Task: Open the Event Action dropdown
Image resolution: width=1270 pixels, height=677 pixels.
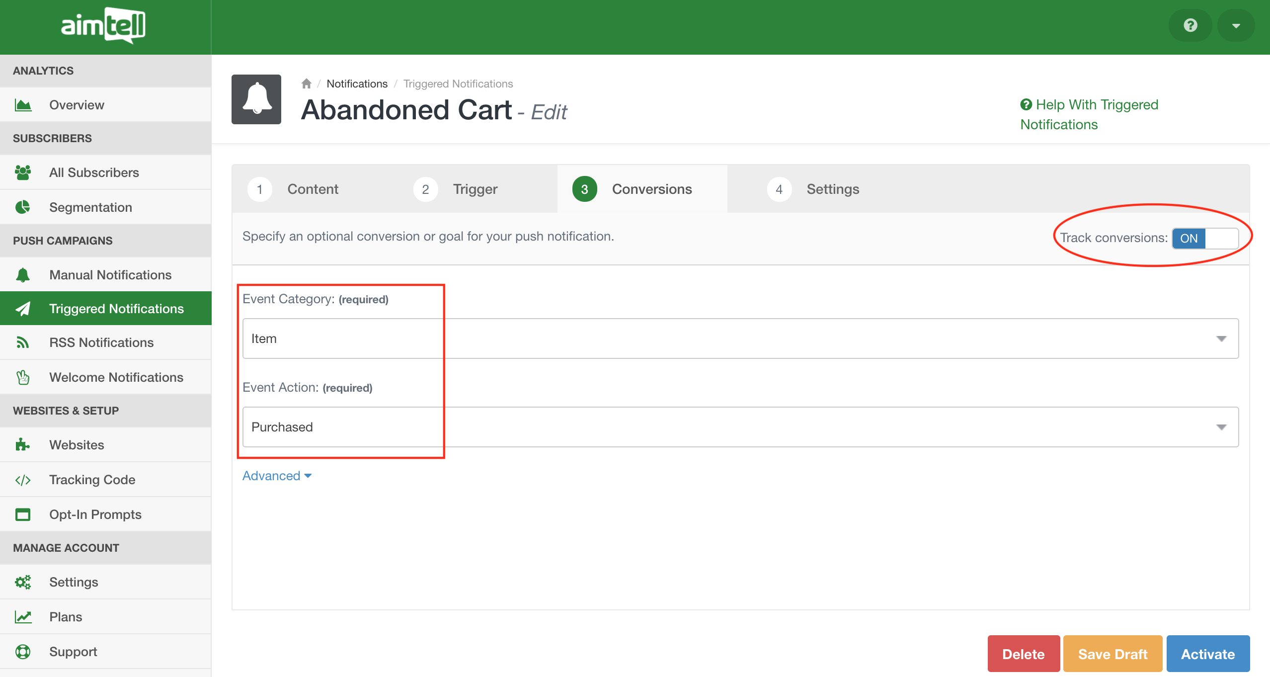Action: click(x=740, y=427)
